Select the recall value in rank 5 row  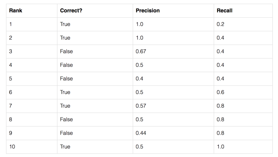pyautogui.click(x=220, y=78)
